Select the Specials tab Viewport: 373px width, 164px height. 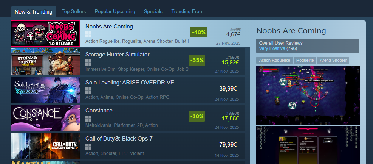pyautogui.click(x=153, y=11)
